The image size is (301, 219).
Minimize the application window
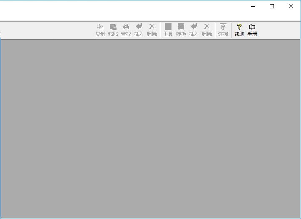coord(253,6)
